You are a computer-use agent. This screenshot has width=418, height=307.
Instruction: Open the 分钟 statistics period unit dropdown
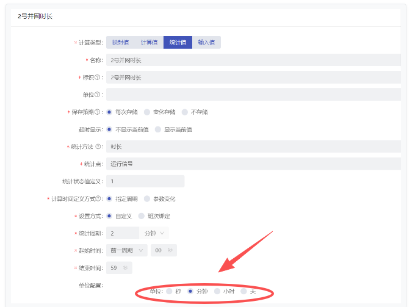(x=155, y=233)
